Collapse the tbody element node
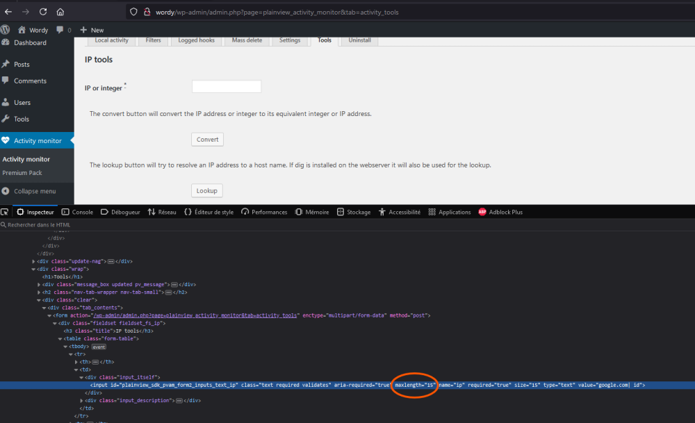Screen dimensions: 695x423 (x=65, y=346)
